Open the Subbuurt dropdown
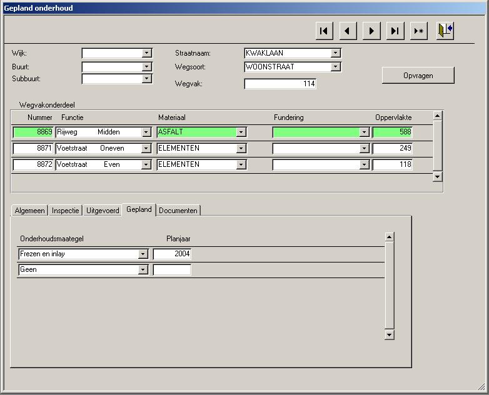This screenshot has height=395, width=489. [146, 79]
